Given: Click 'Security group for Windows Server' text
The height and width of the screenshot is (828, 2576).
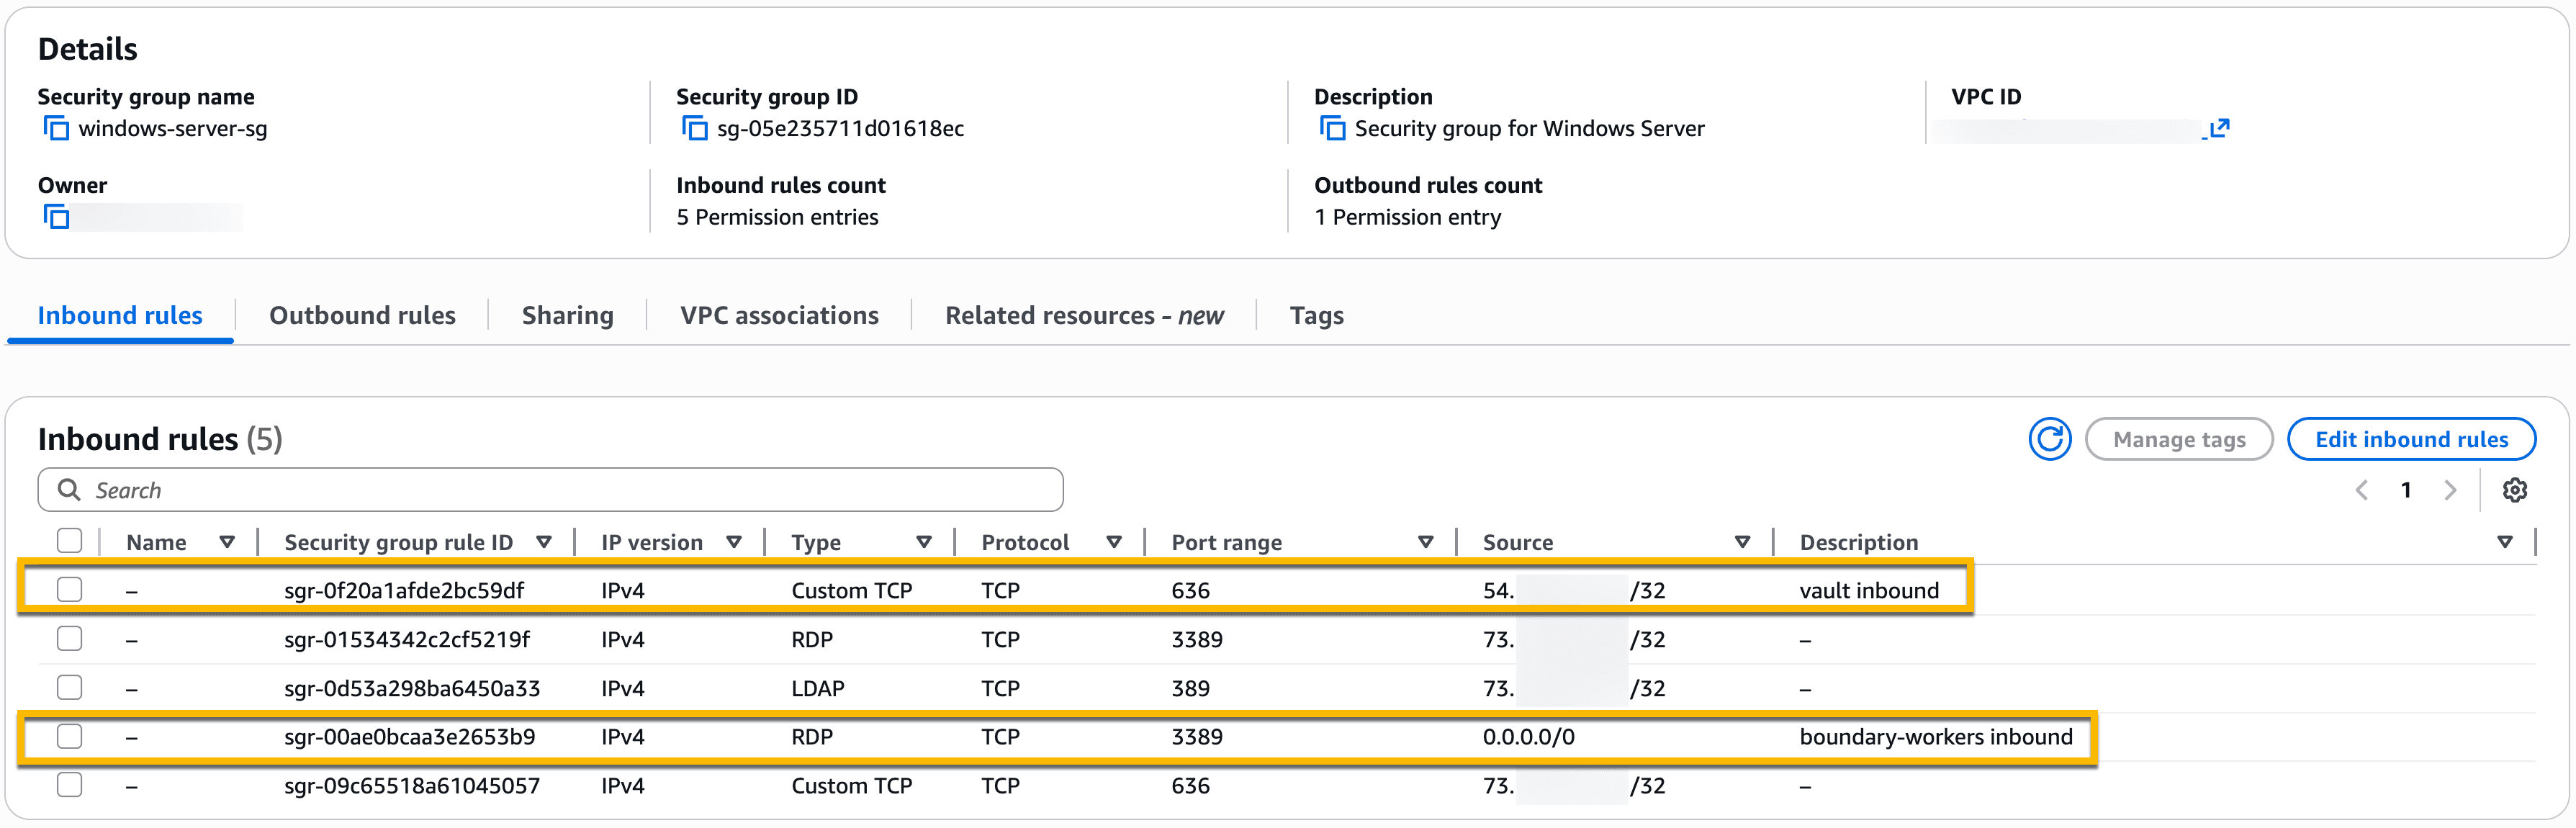Looking at the screenshot, I should tap(1529, 128).
